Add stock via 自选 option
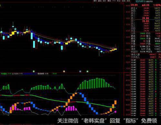Image resolution: width=161 pixels, height=125 pixels. click(124, 1)
